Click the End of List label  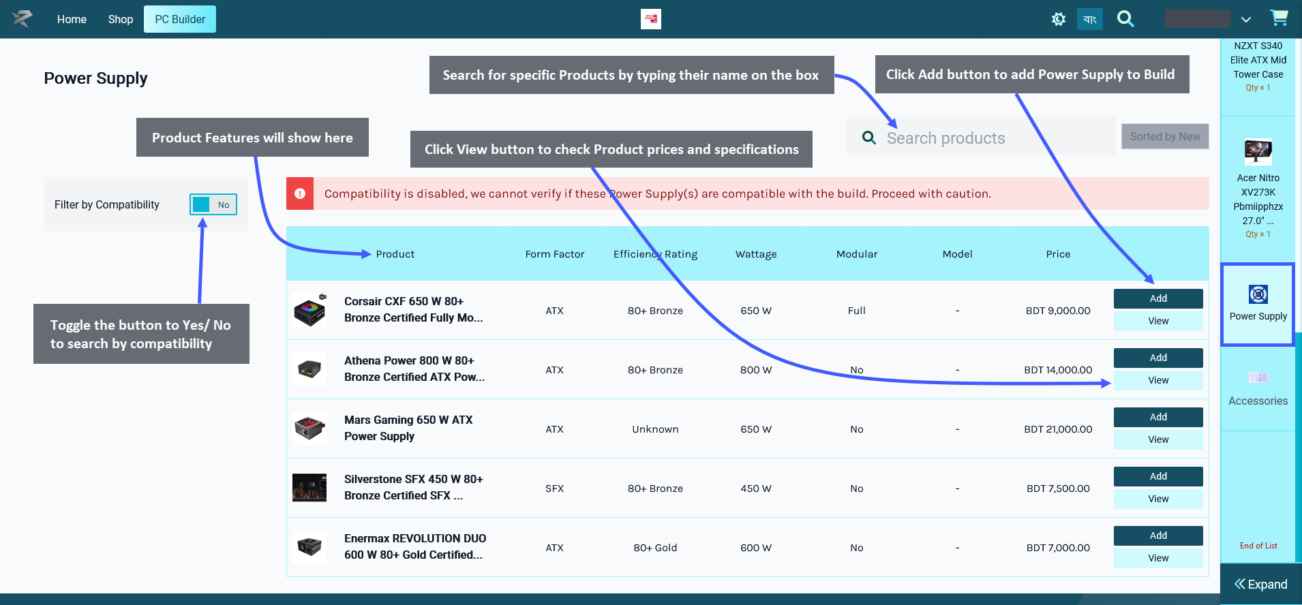coord(1258,546)
